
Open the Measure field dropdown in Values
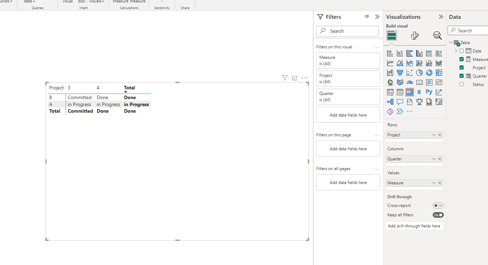(434, 183)
